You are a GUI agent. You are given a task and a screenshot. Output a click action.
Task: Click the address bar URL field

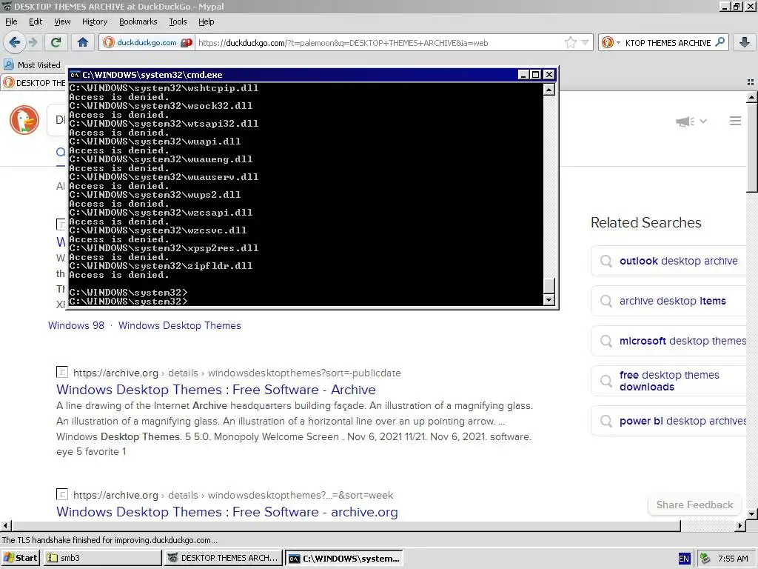[x=380, y=42]
